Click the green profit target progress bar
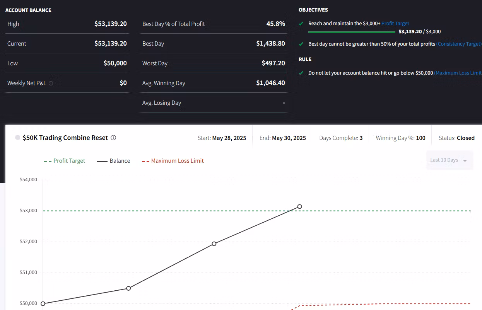The image size is (482, 310). tap(352, 32)
